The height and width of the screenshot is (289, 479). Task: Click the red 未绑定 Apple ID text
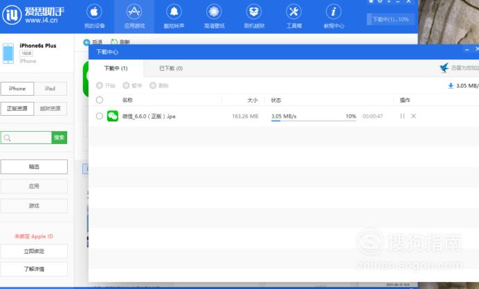(x=34, y=236)
